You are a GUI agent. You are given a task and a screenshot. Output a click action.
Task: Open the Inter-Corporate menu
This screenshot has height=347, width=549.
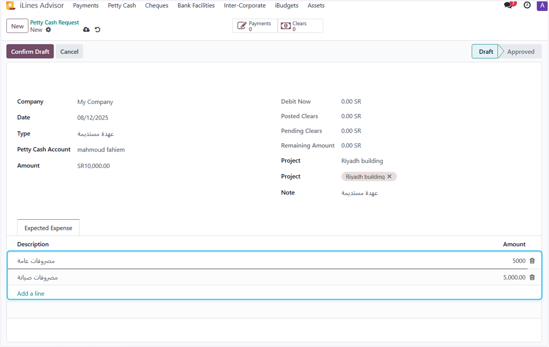coord(245,5)
